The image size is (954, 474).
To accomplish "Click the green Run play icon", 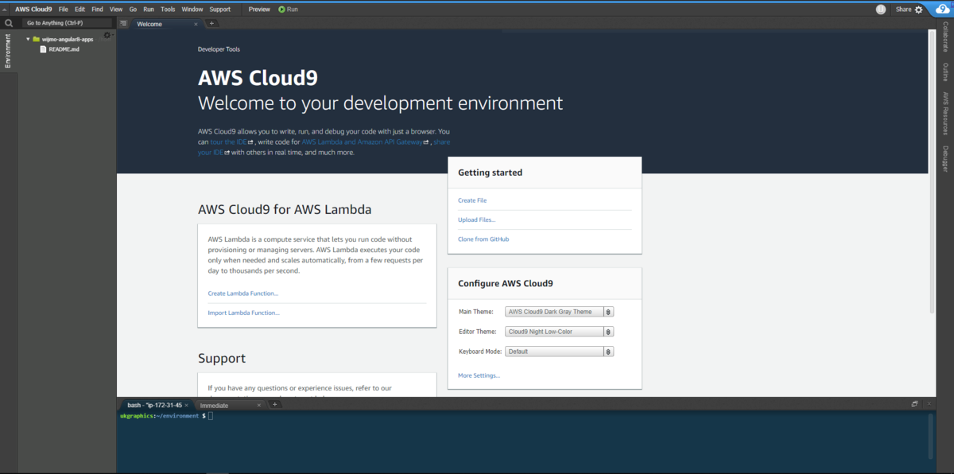I will 281,9.
